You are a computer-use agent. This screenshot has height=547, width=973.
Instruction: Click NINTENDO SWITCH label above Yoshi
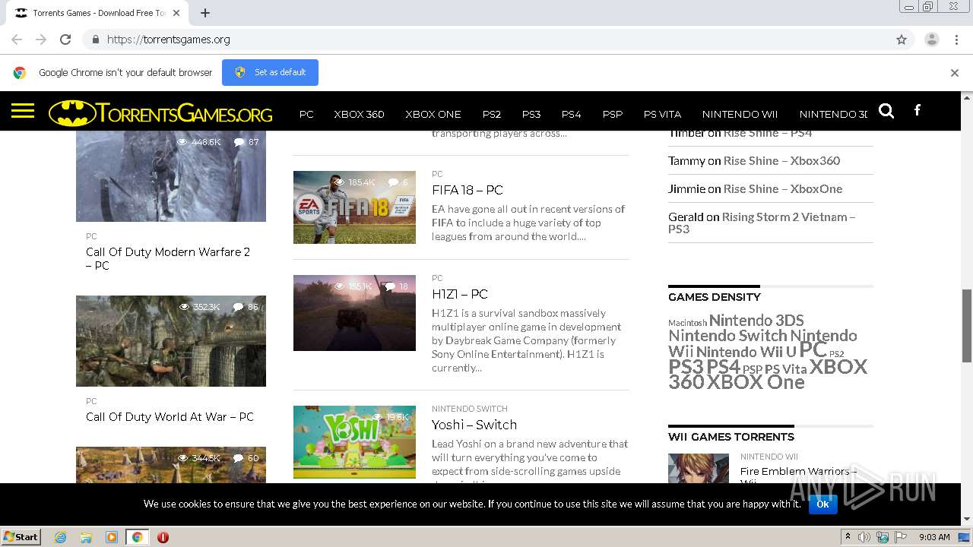click(x=469, y=409)
